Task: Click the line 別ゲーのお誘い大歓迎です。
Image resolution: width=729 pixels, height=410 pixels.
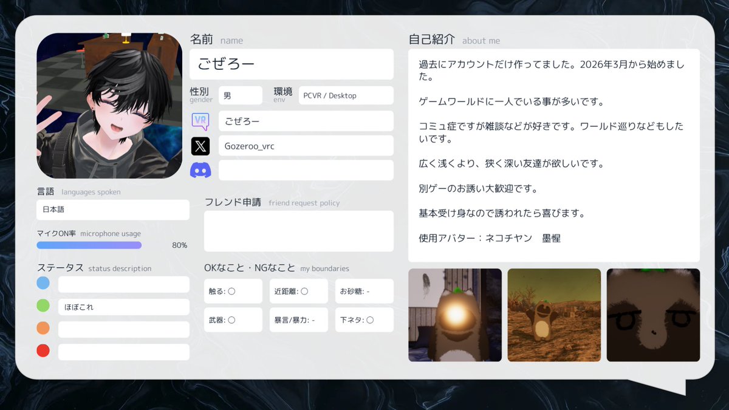Action: pyautogui.click(x=478, y=188)
